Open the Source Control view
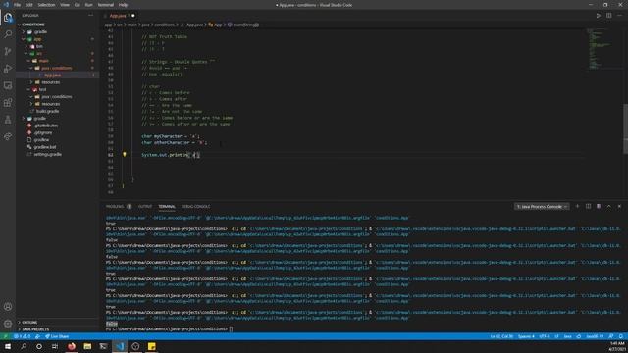 (x=8, y=51)
